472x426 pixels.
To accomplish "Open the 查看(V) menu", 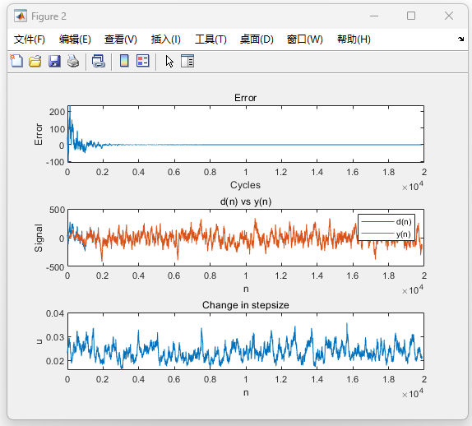I will point(121,39).
